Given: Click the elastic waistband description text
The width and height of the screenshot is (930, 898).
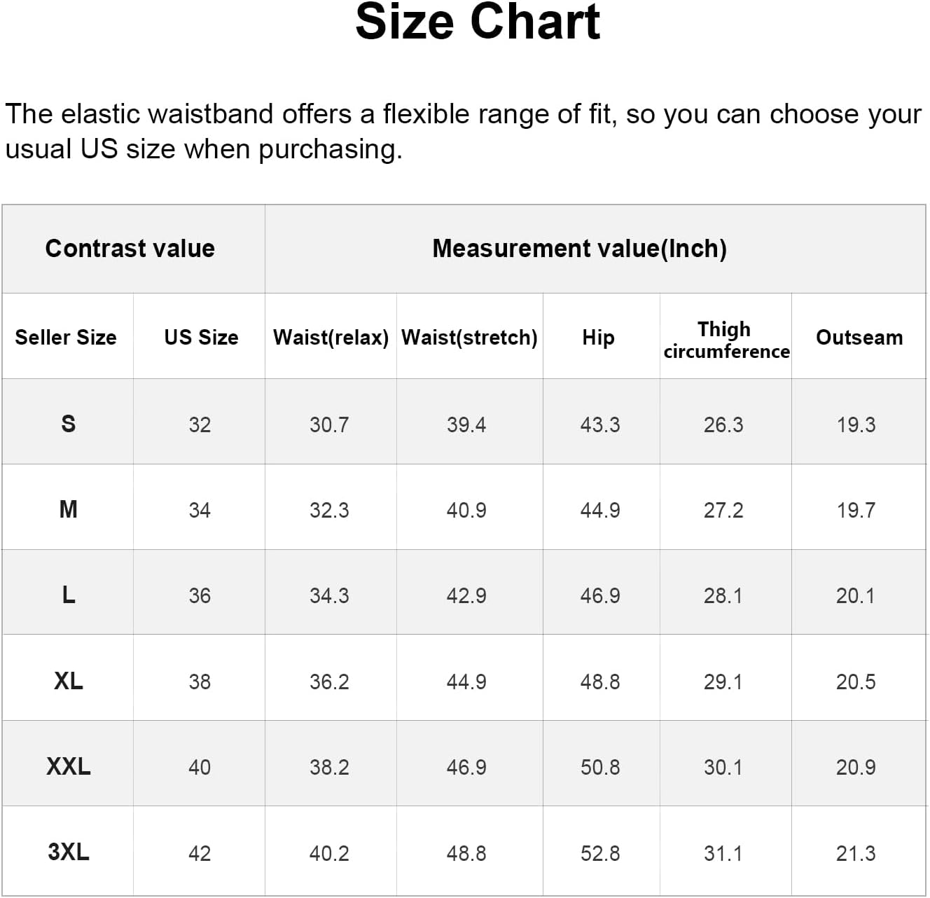Looking at the screenshot, I should (463, 131).
